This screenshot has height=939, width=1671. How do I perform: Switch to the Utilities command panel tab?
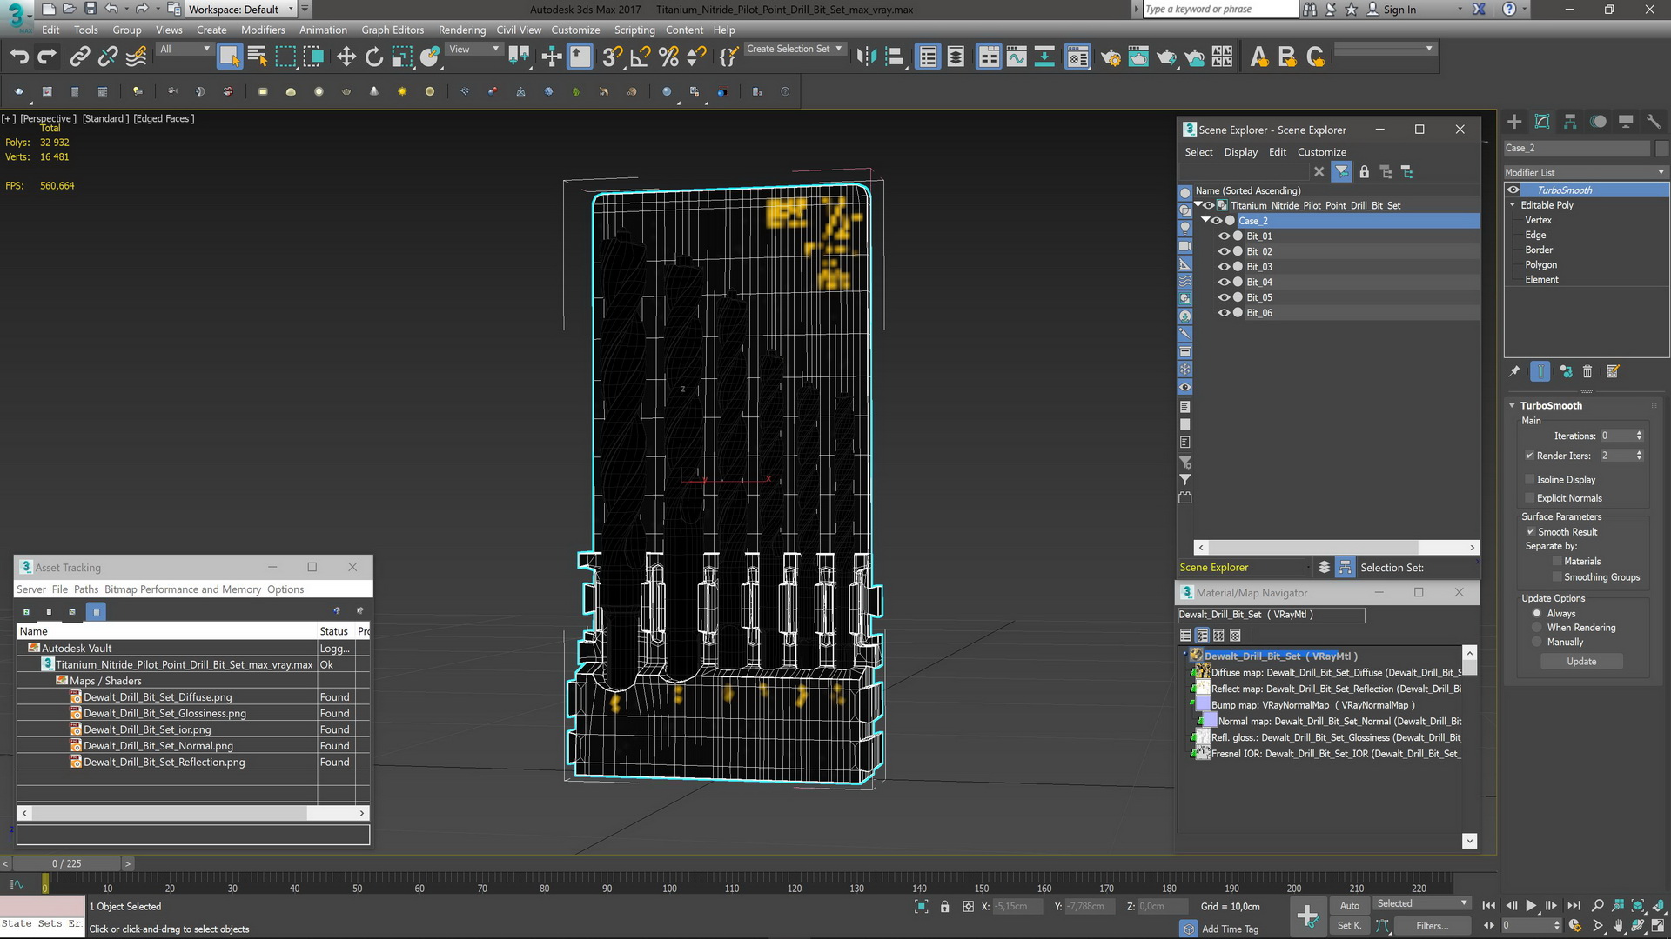click(1654, 122)
